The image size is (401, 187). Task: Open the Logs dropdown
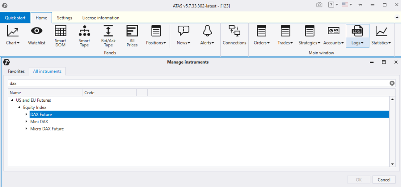click(x=357, y=35)
